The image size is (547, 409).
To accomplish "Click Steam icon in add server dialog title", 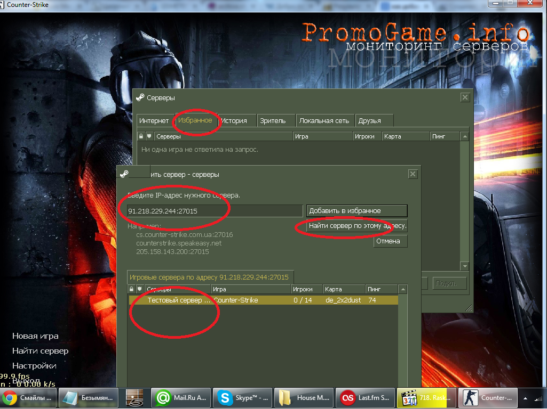I will [x=124, y=174].
